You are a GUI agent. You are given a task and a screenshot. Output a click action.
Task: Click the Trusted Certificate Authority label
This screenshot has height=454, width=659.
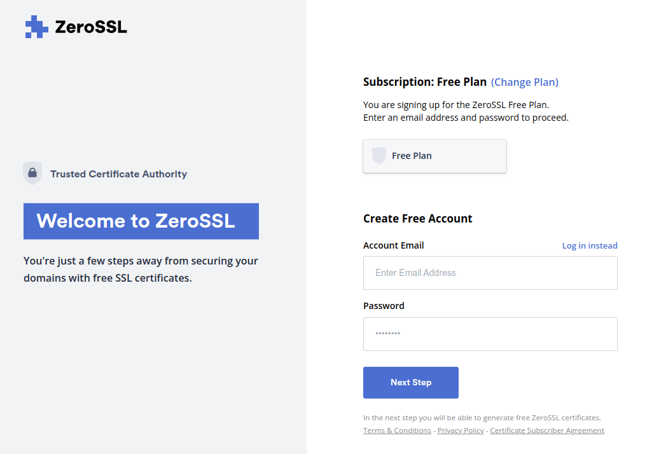118,174
